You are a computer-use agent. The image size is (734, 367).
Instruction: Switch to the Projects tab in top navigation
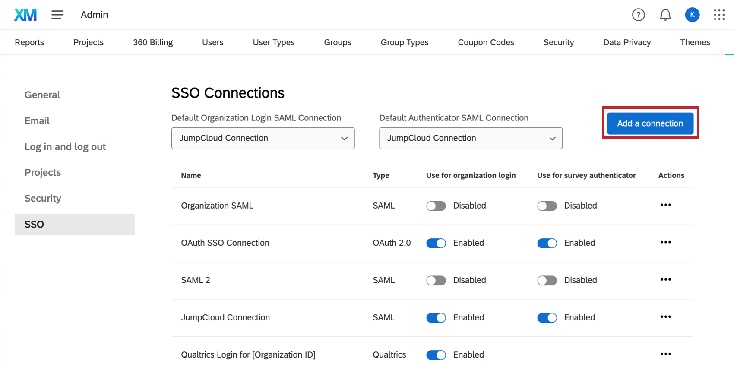point(89,42)
